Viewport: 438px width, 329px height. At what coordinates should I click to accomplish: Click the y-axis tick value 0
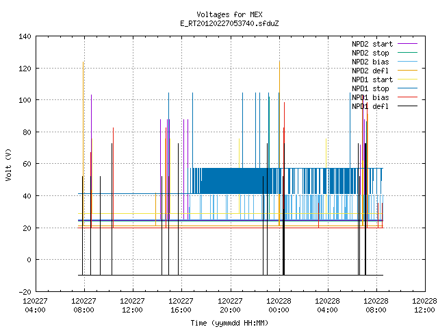coord(29,260)
